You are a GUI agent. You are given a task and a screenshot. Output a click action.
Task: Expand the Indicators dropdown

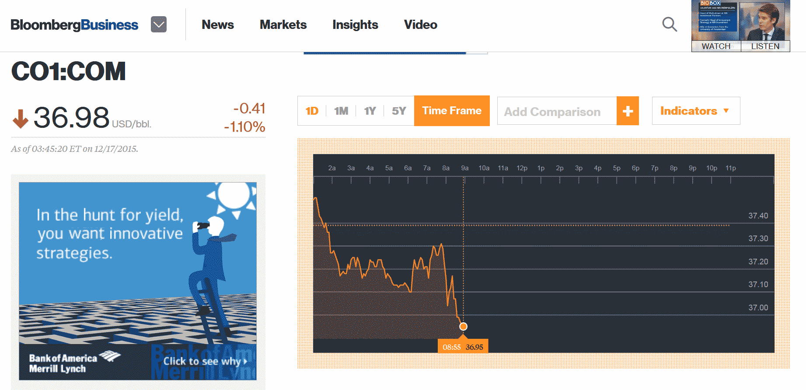(695, 111)
